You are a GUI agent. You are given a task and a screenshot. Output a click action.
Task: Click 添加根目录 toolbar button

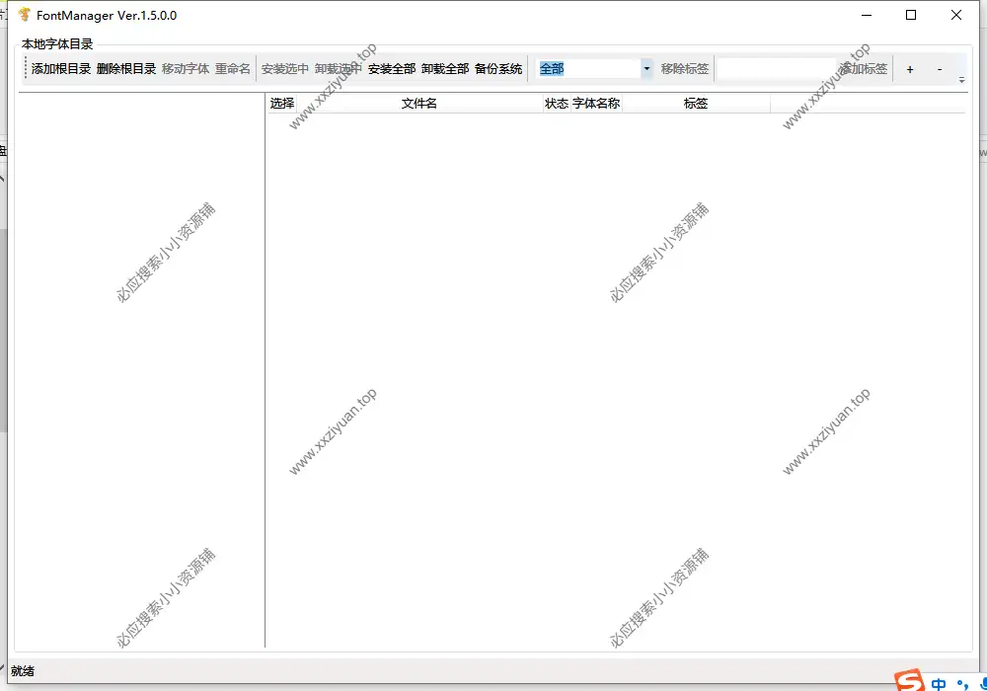pos(61,68)
